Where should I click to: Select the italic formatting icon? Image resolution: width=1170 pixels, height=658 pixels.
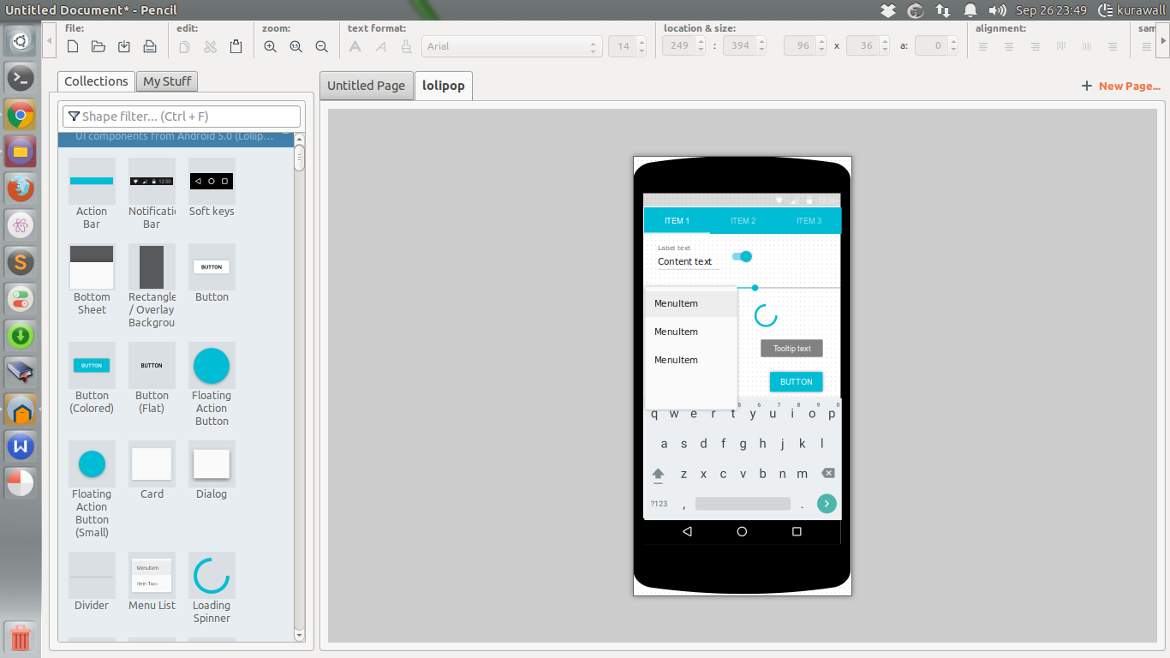pyautogui.click(x=380, y=46)
